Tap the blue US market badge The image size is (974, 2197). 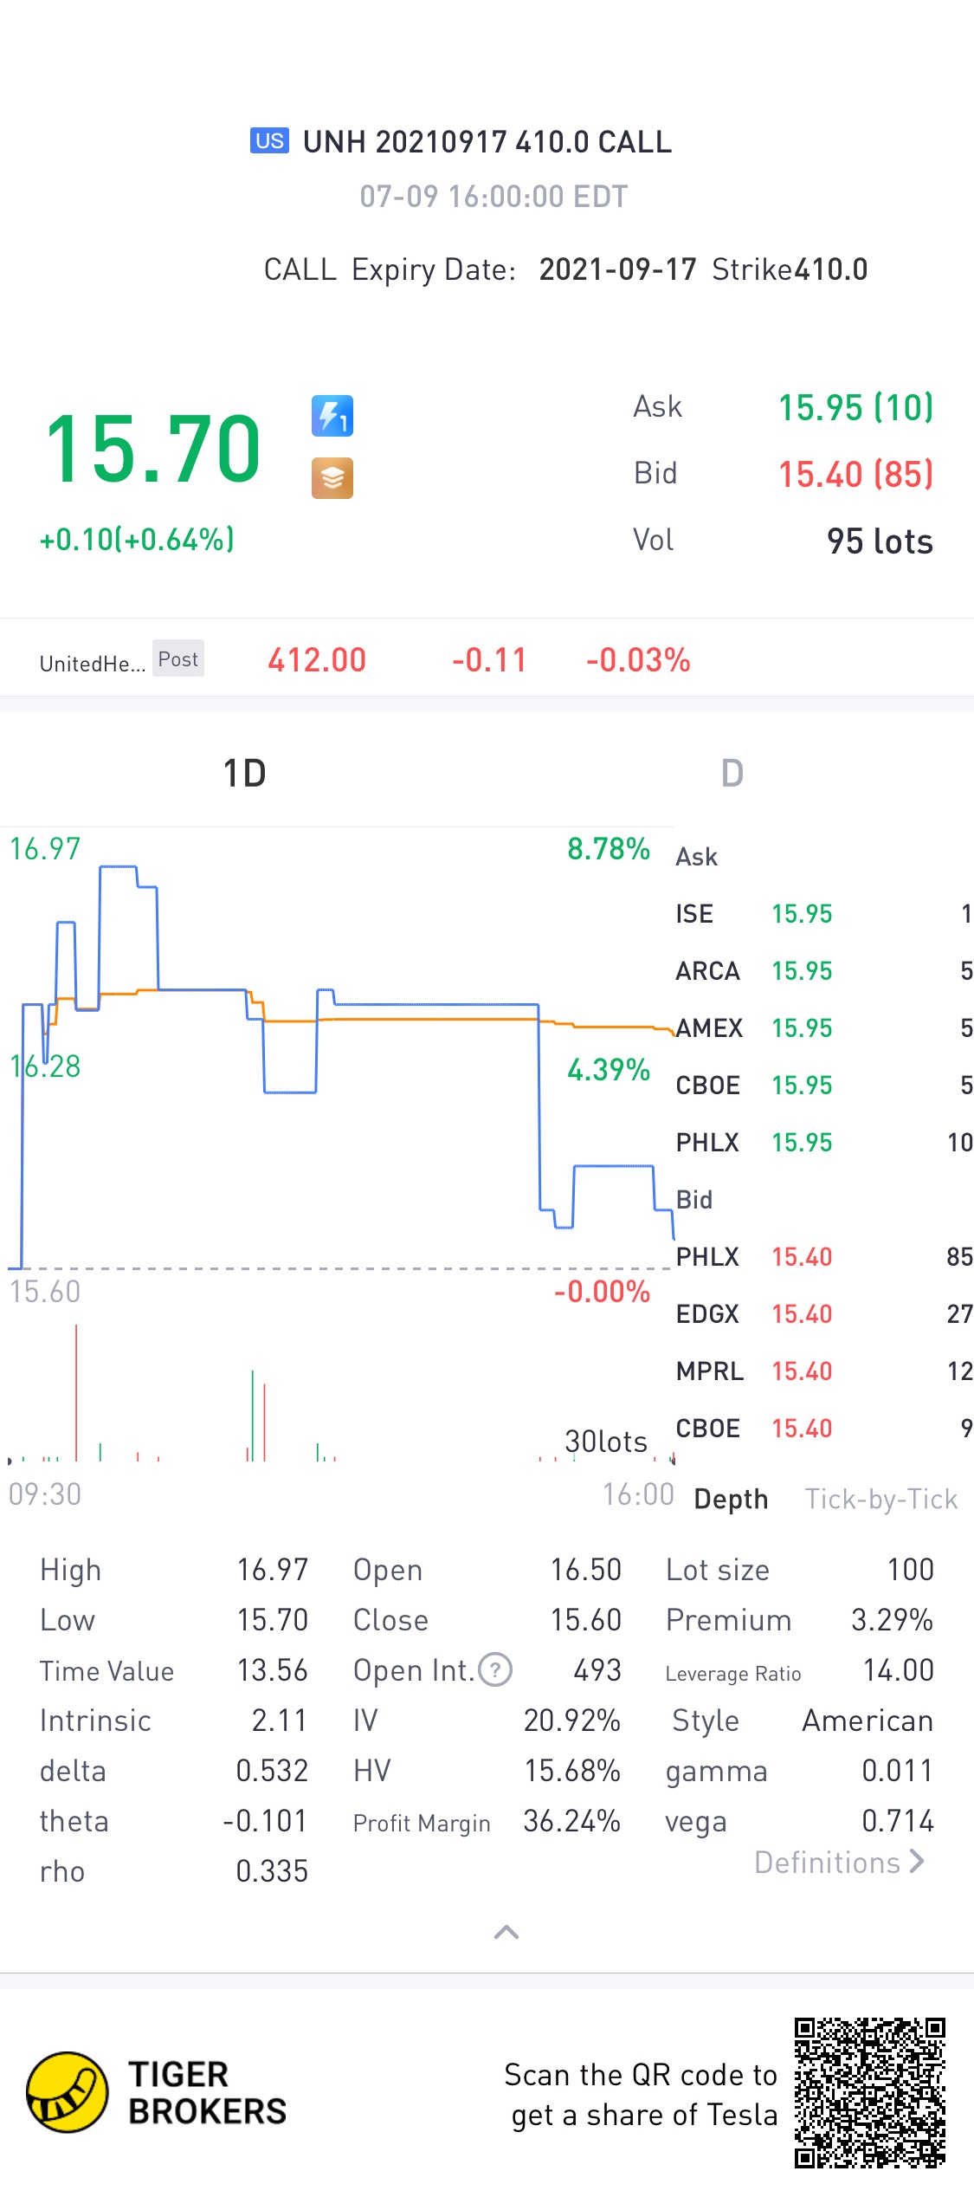269,141
